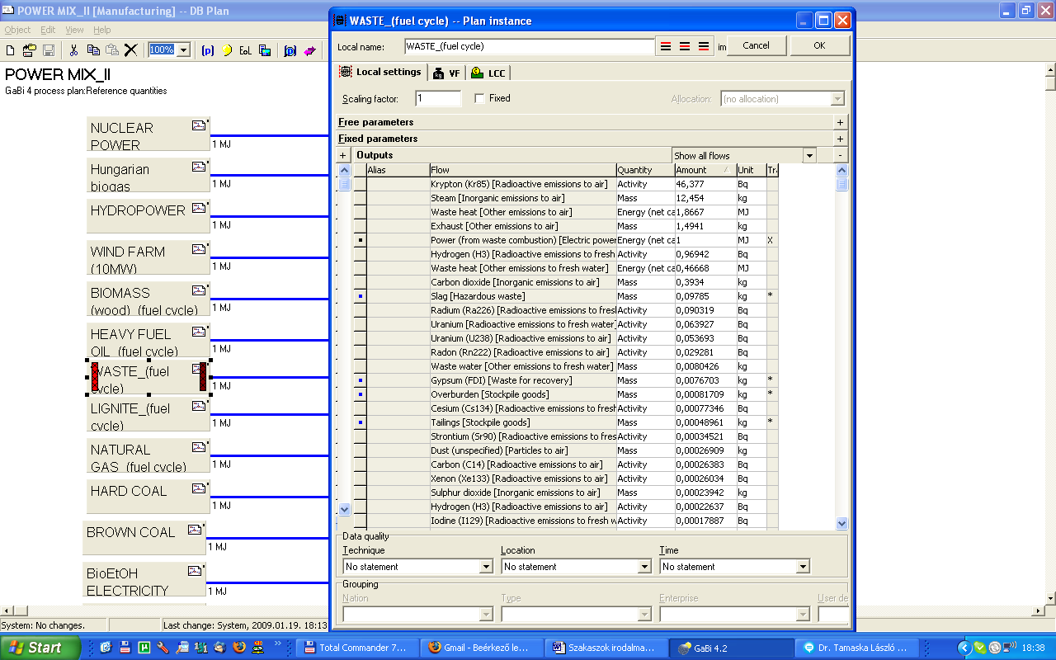Toggle the marker cell on the Exhaust row
The image size is (1056, 660).
[361, 226]
